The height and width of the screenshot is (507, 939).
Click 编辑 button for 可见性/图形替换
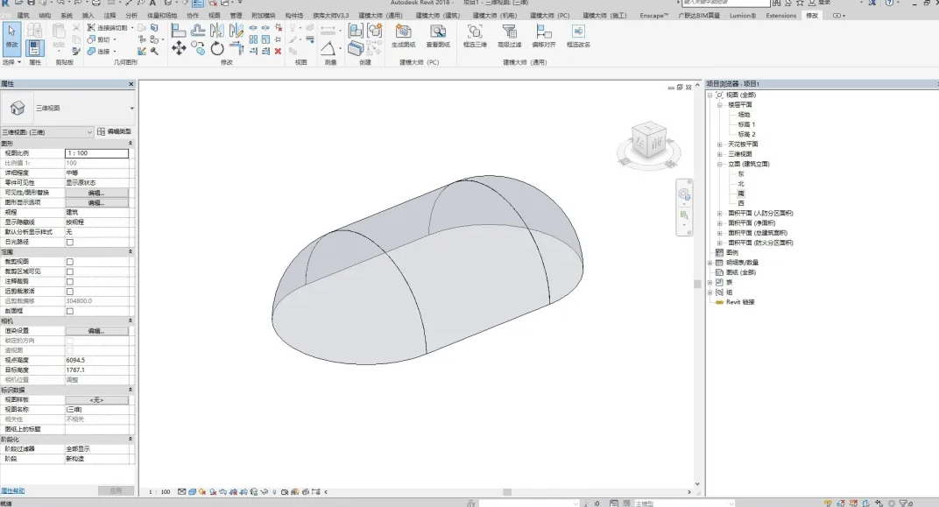pyautogui.click(x=96, y=193)
